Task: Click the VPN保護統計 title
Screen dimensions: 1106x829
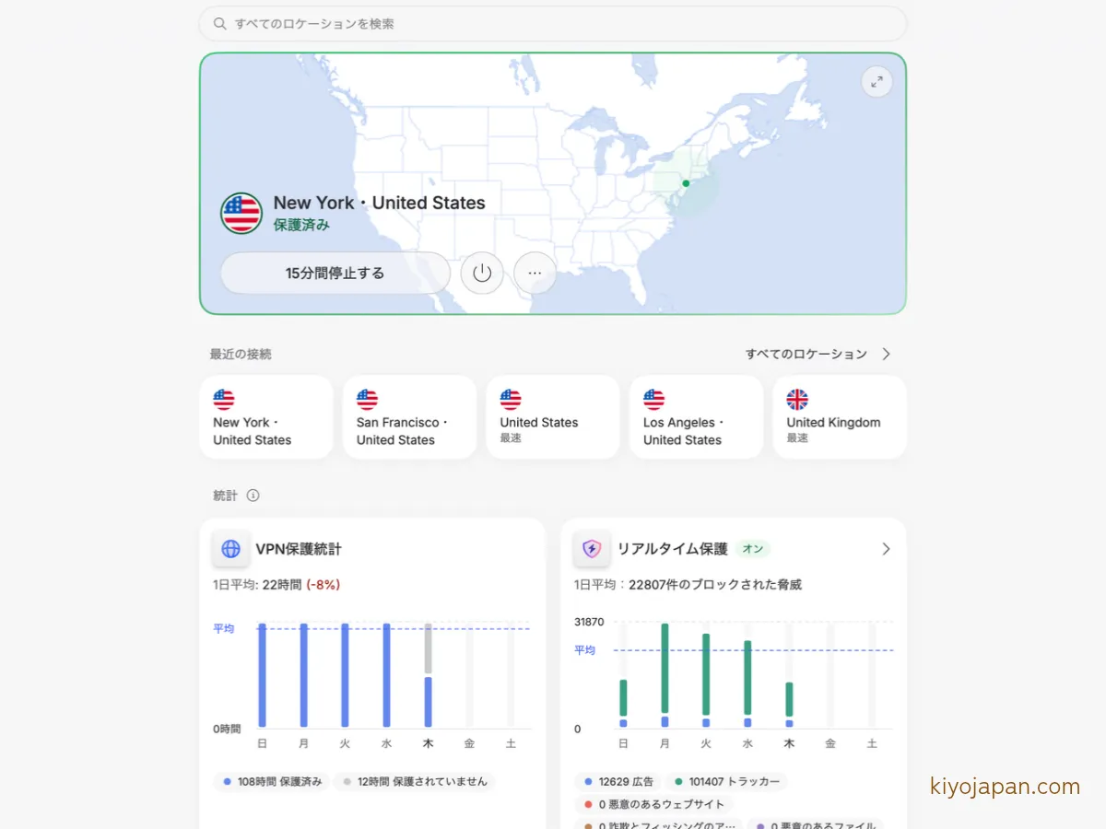Action: (299, 549)
